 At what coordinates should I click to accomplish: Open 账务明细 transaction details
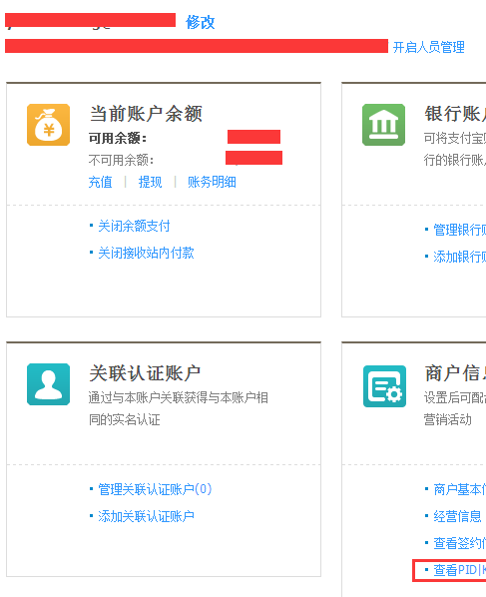[212, 182]
